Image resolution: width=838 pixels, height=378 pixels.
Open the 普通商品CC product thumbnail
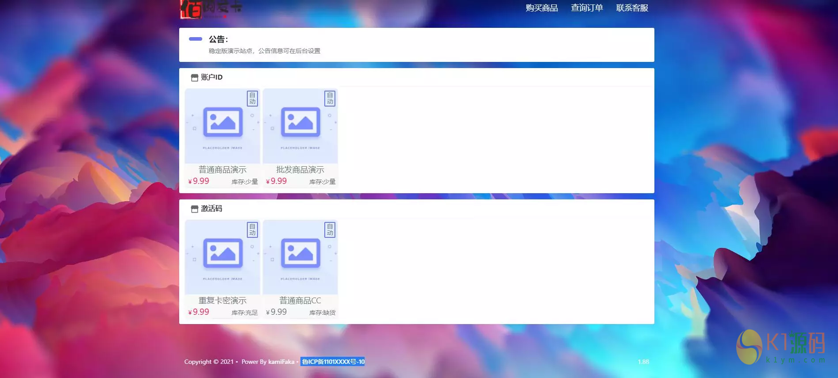[x=300, y=257]
